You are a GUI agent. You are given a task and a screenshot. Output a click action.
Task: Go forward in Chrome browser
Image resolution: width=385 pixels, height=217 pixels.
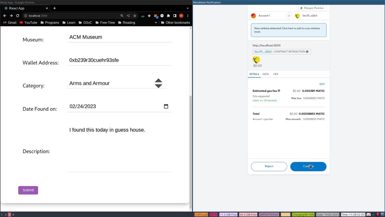11,16
